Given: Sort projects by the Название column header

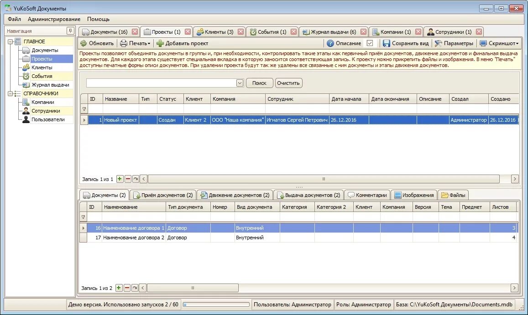Looking at the screenshot, I should (x=120, y=99).
